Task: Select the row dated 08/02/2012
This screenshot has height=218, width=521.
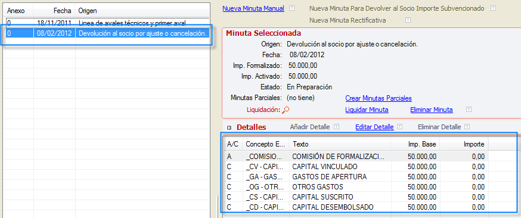Action: click(106, 33)
